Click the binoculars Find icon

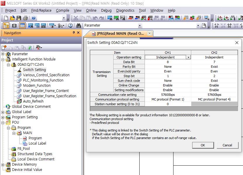78,25
